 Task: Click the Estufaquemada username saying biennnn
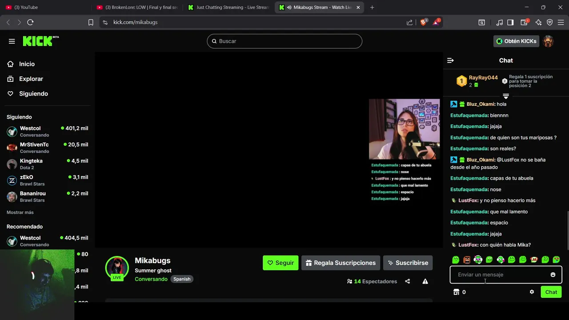pos(469,115)
